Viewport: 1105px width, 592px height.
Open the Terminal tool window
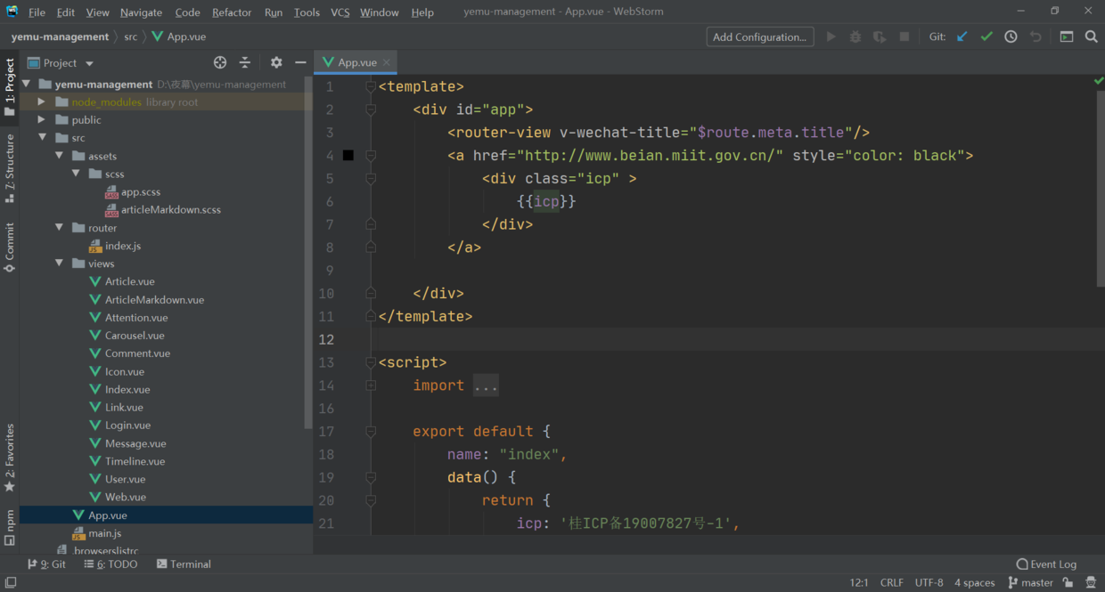[184, 564]
